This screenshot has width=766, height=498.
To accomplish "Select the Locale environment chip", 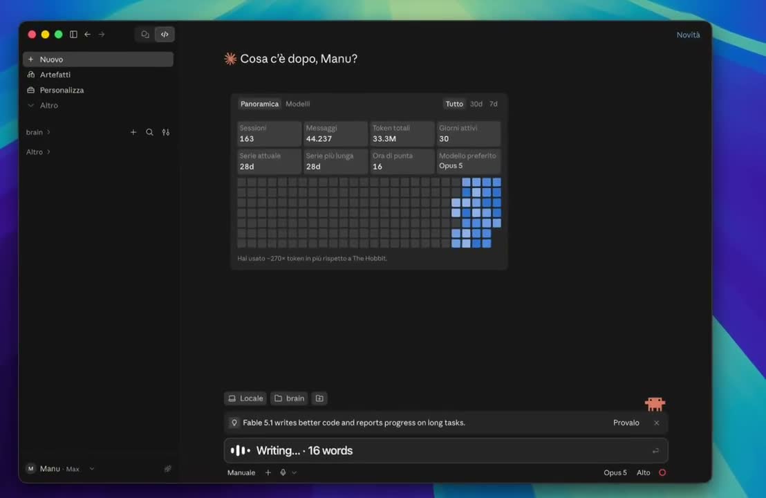I will (245, 398).
